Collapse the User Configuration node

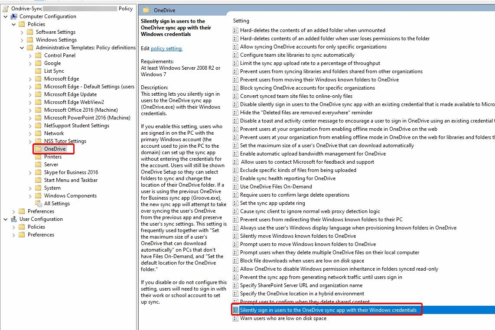[5, 219]
